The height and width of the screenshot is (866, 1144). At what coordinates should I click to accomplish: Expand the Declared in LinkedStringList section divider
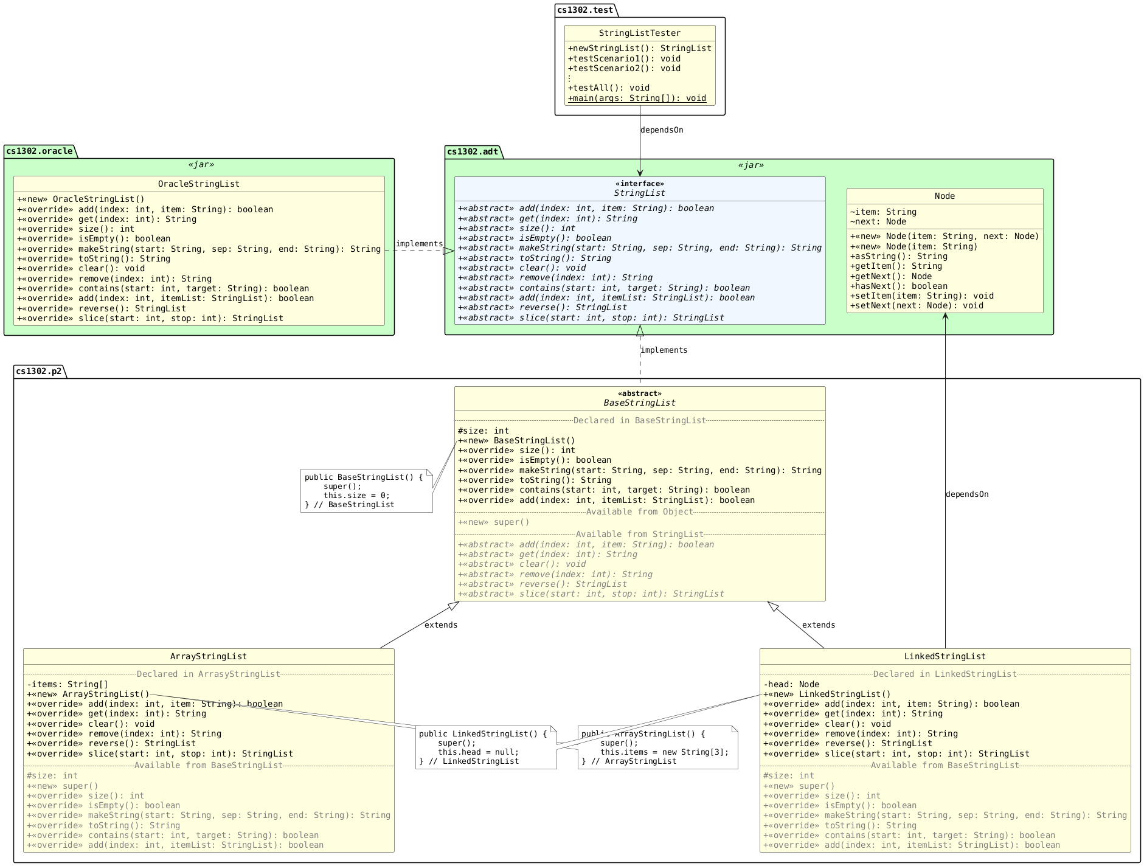coord(945,673)
